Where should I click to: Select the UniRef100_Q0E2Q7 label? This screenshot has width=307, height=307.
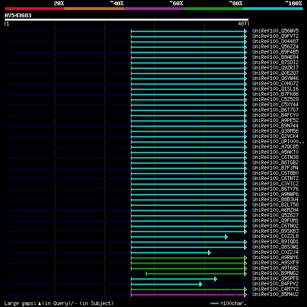pyautogui.click(x=275, y=73)
